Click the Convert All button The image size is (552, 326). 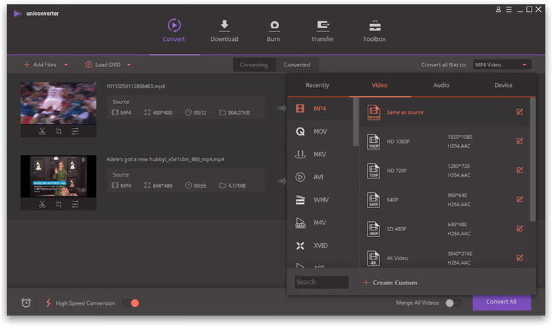(x=501, y=302)
